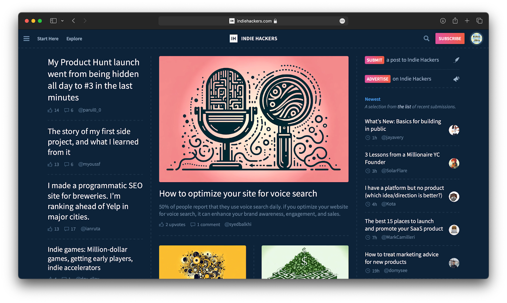Open 'How to treat marketing advice' post
Viewport: 507px width, 303px height.
pyautogui.click(x=401, y=258)
